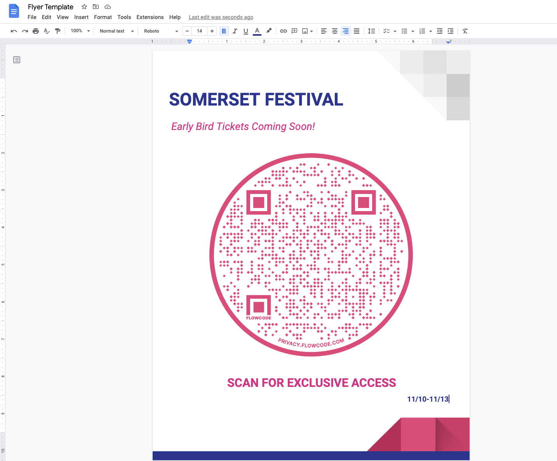This screenshot has width=557, height=461.
Task: Click the Undo icon
Action: (14, 31)
